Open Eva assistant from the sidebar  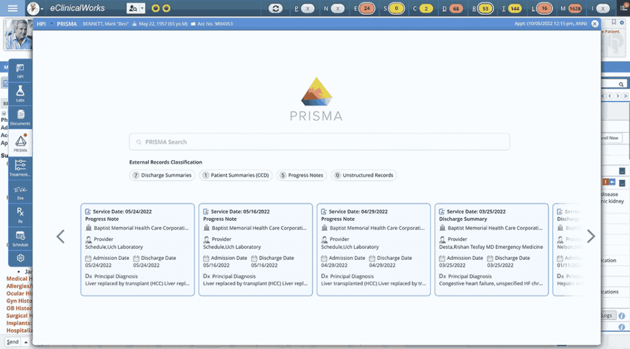tap(20, 192)
